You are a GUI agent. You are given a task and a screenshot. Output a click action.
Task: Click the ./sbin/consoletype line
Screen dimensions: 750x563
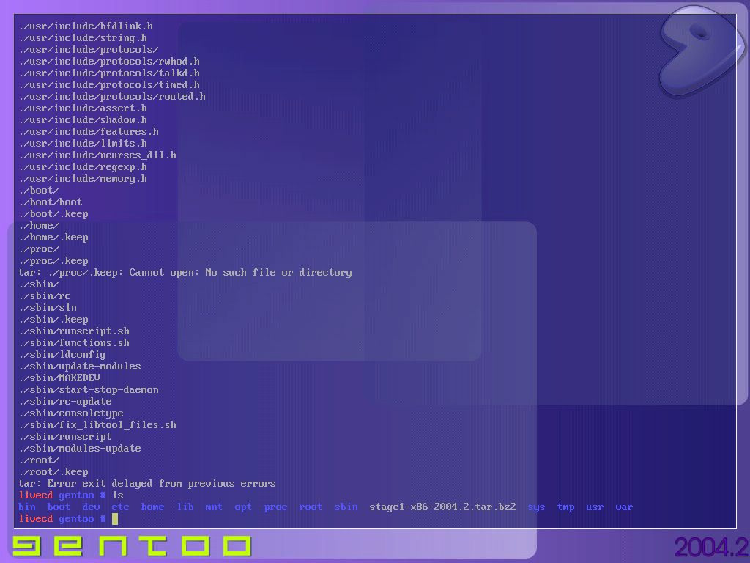click(x=71, y=413)
